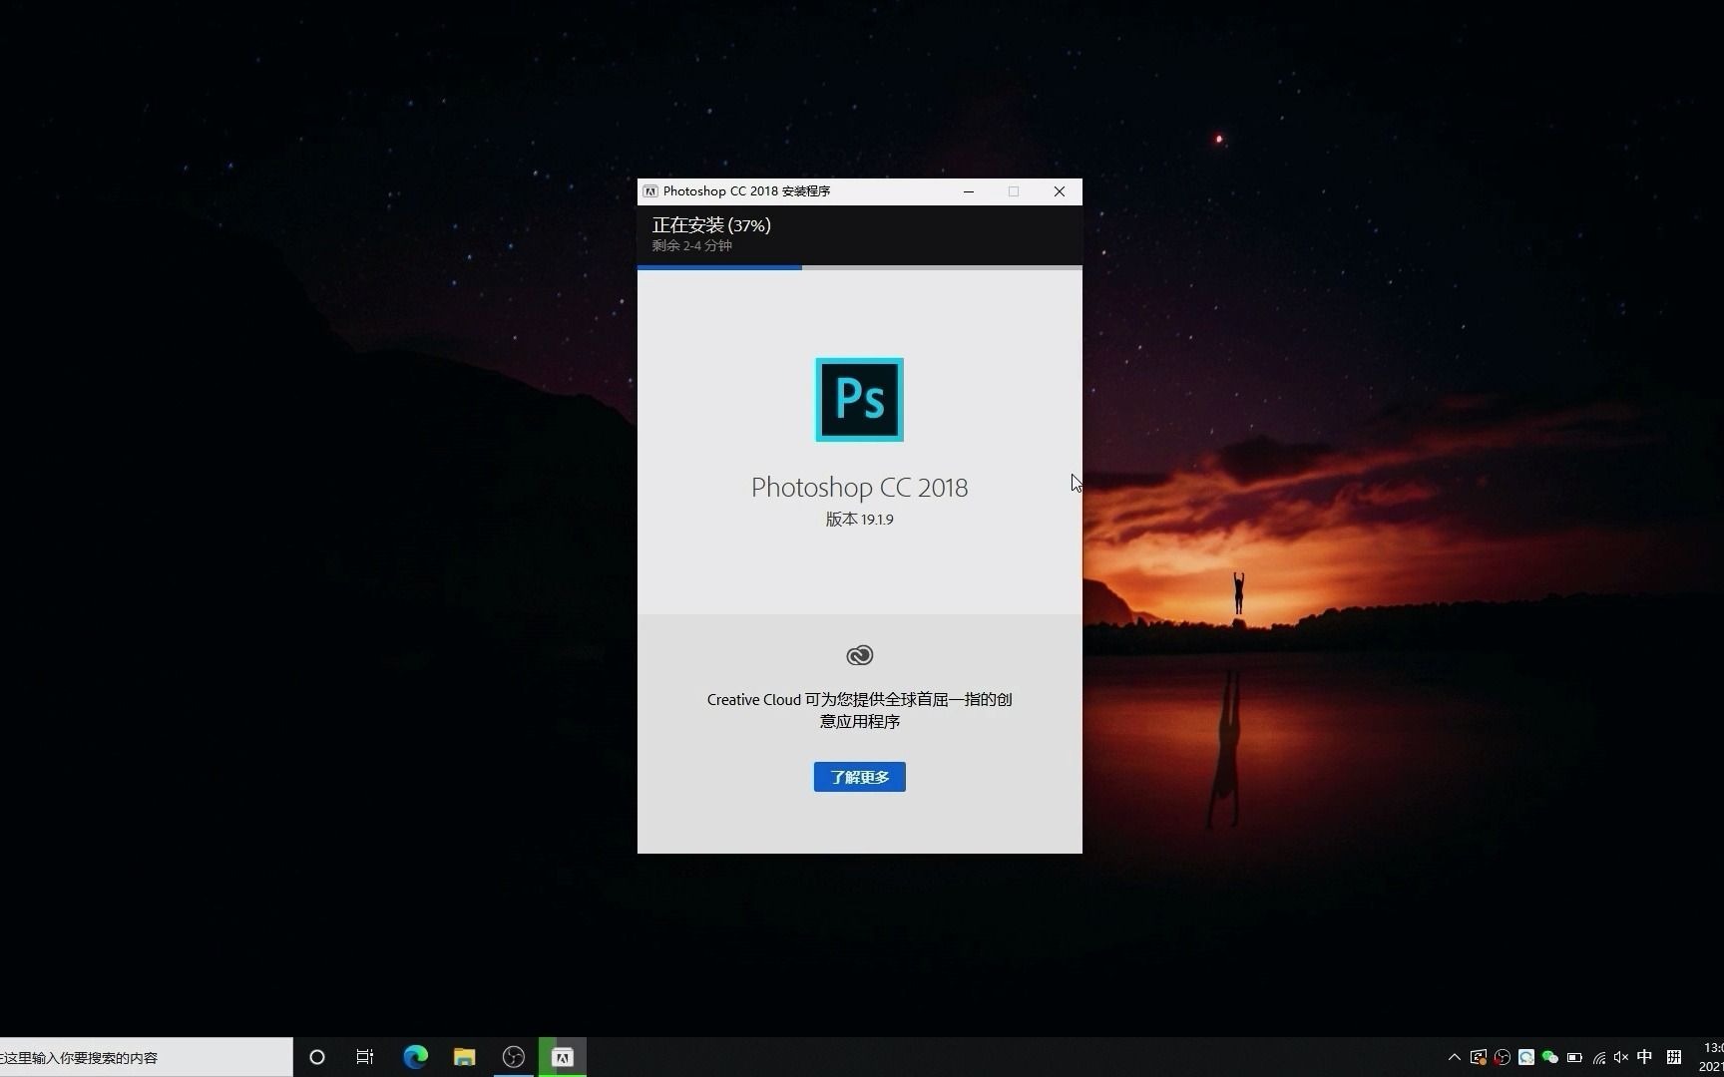This screenshot has width=1724, height=1077.
Task: Click the 剩余 2-4 分钟 remaining time text
Action: tap(692, 245)
